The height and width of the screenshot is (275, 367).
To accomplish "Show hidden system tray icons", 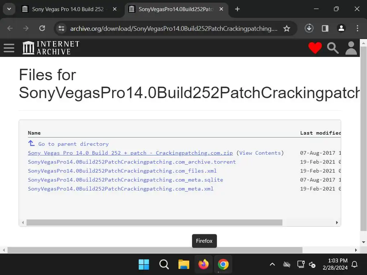I will pos(272,265).
